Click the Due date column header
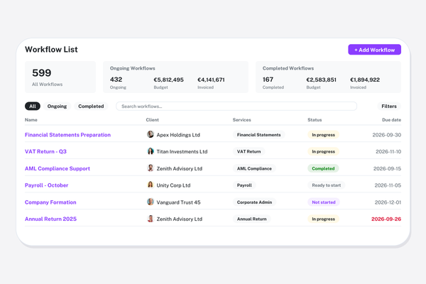The width and height of the screenshot is (426, 284). tap(391, 120)
